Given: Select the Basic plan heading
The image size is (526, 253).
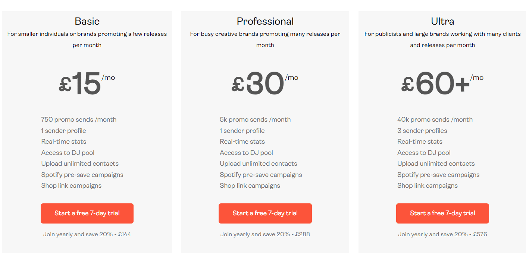Looking at the screenshot, I should (87, 21).
